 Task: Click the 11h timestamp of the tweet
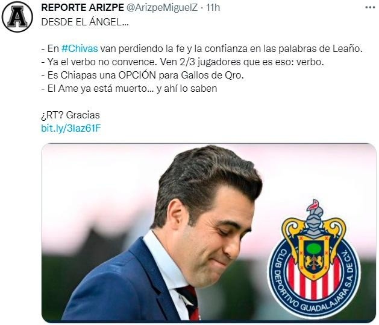(x=213, y=7)
